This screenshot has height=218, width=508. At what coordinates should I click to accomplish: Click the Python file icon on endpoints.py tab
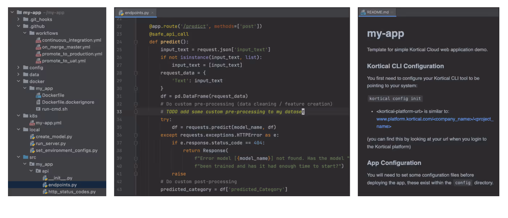point(121,12)
